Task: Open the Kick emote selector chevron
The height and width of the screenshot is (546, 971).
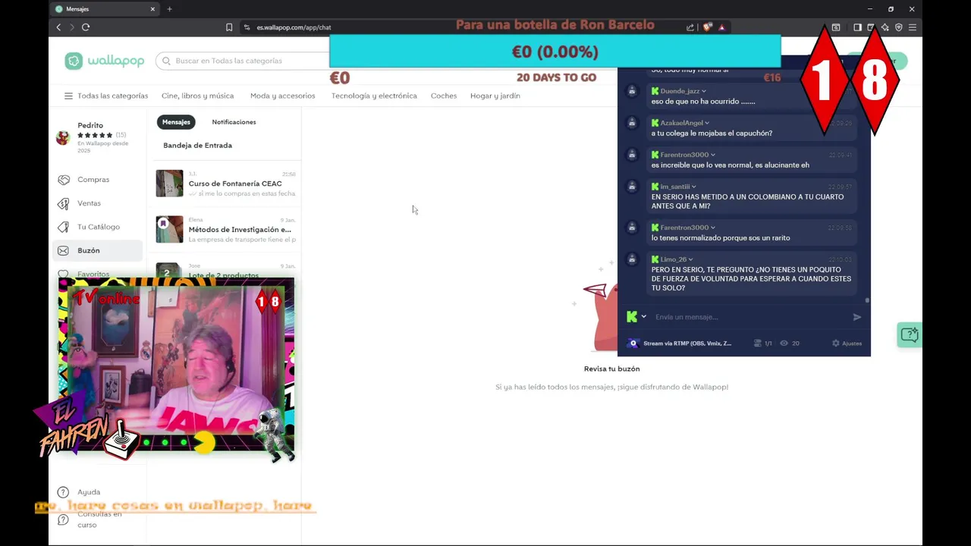Action: (x=644, y=317)
